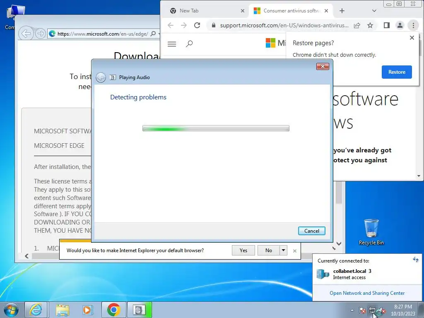Open Network and Sharing Center link
Image resolution: width=424 pixels, height=318 pixels.
point(367,293)
